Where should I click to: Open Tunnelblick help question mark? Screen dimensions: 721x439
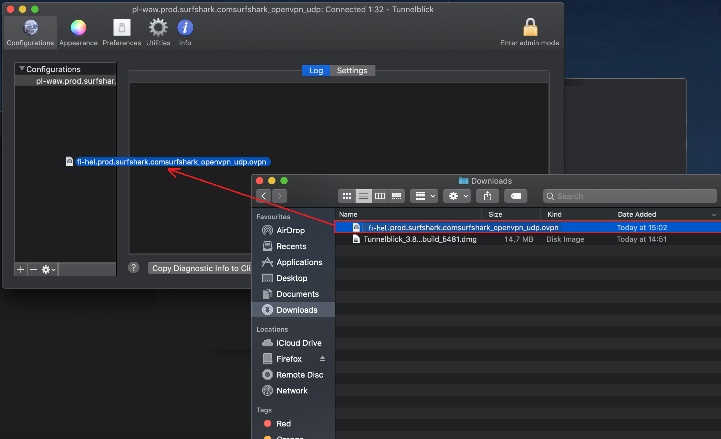134,268
